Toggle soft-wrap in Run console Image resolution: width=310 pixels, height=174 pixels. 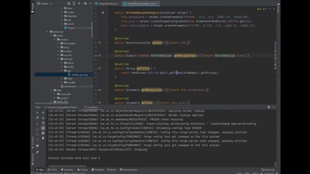(x=43, y=123)
